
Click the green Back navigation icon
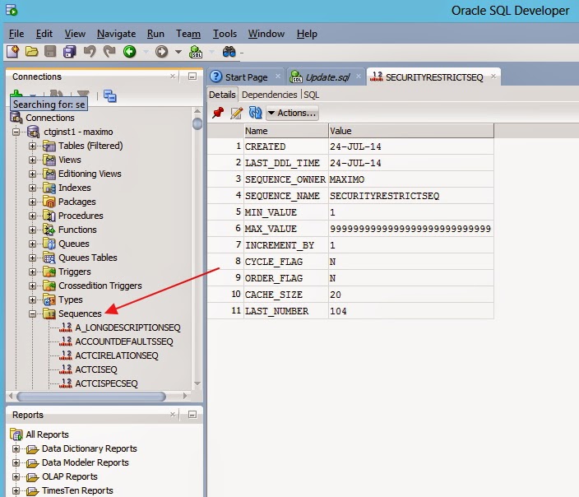pos(130,52)
